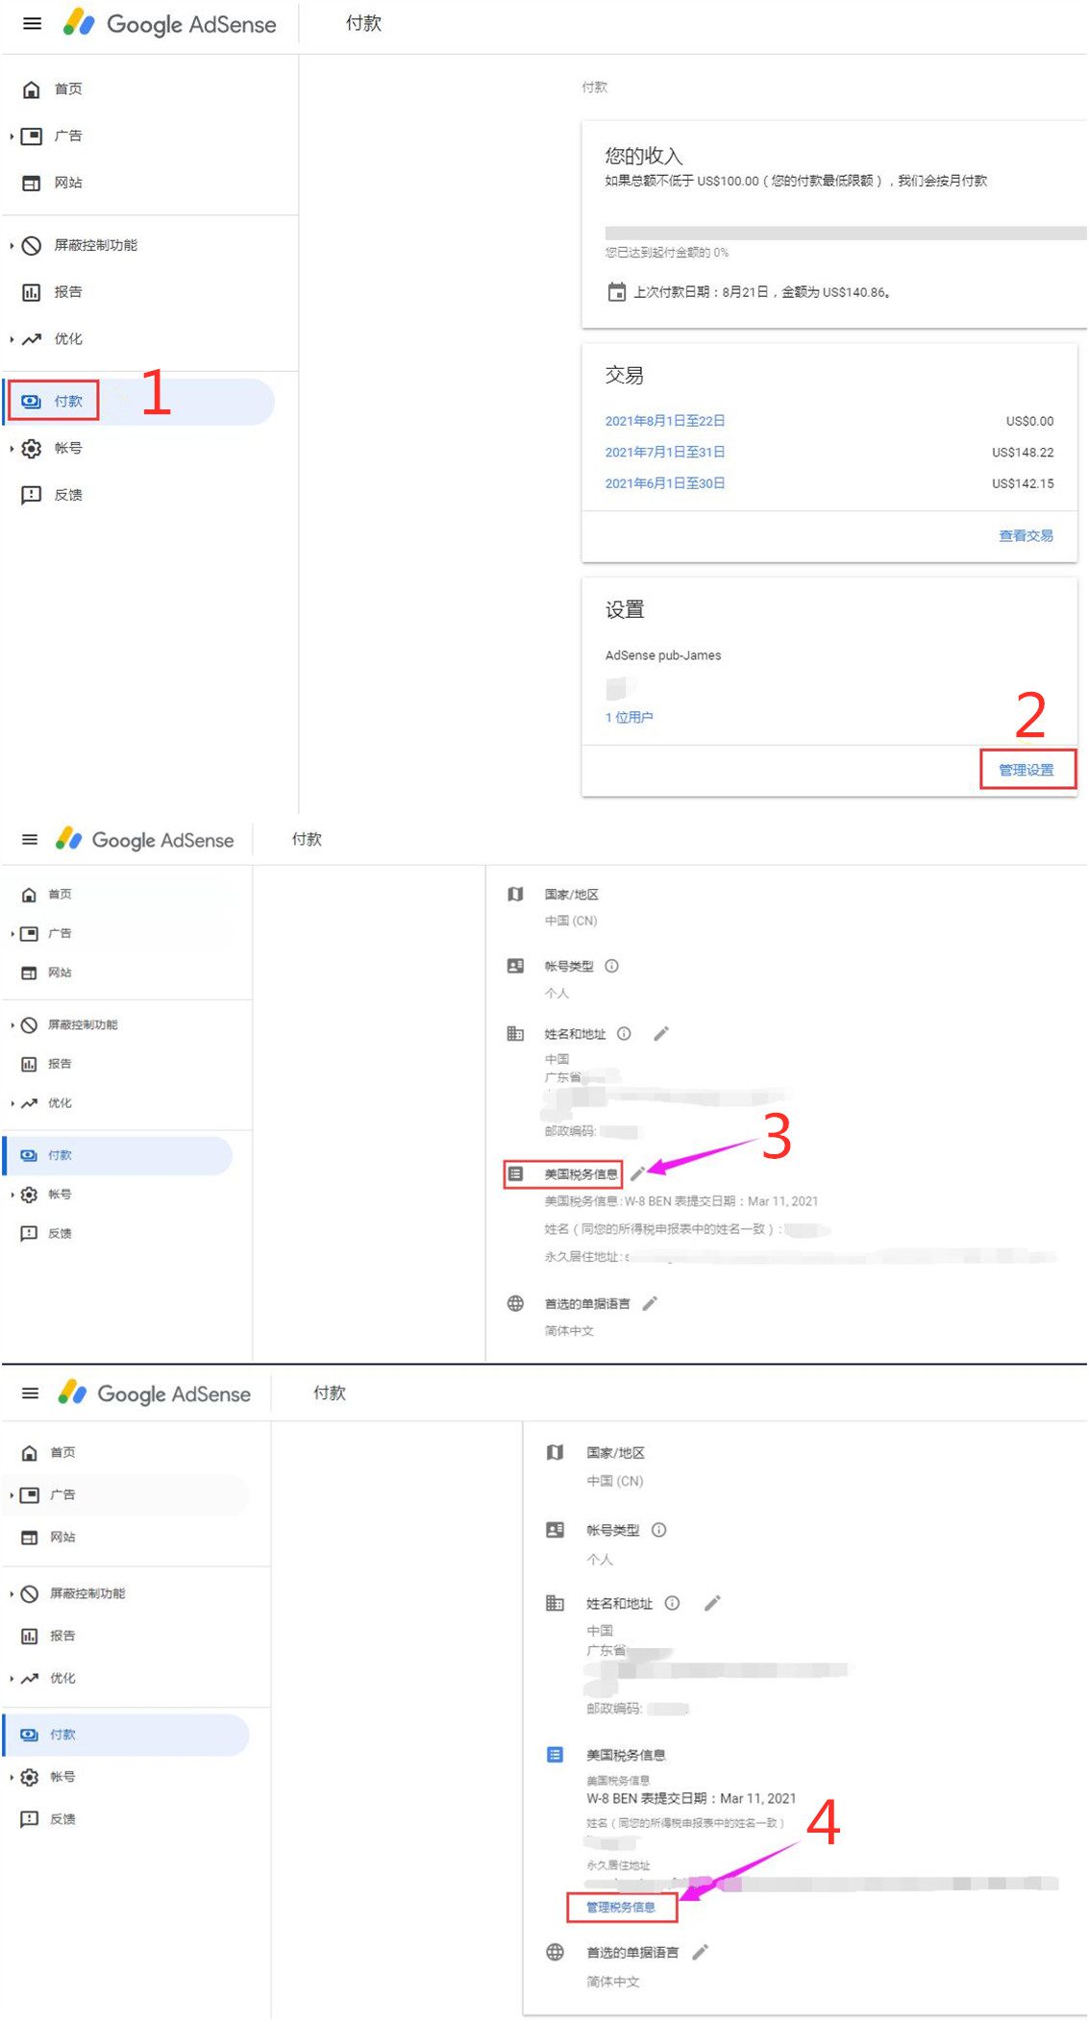Viewport: 1089px width, 2021px height.
Task: Go to 首页 in the top screenshot's sidebar
Action: pos(67,89)
